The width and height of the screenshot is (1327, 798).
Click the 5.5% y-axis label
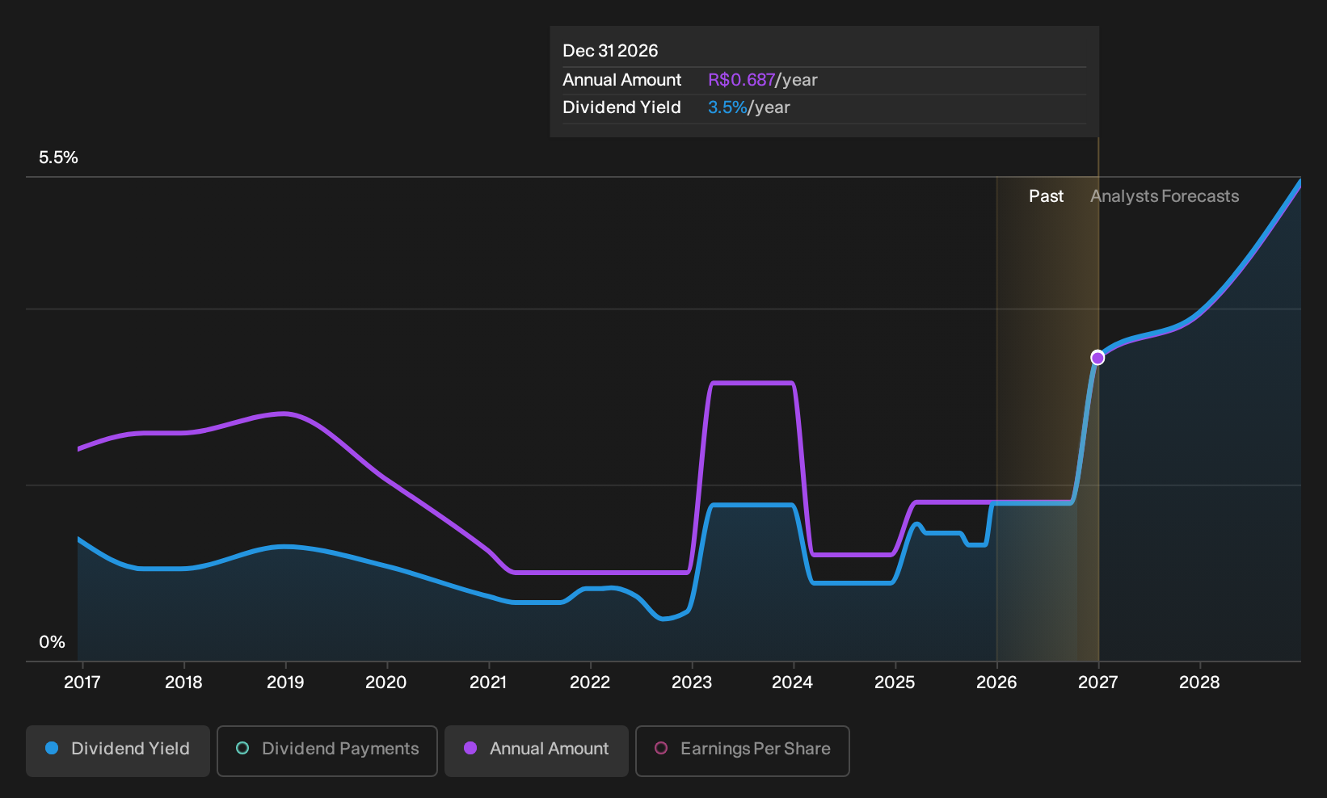click(58, 157)
